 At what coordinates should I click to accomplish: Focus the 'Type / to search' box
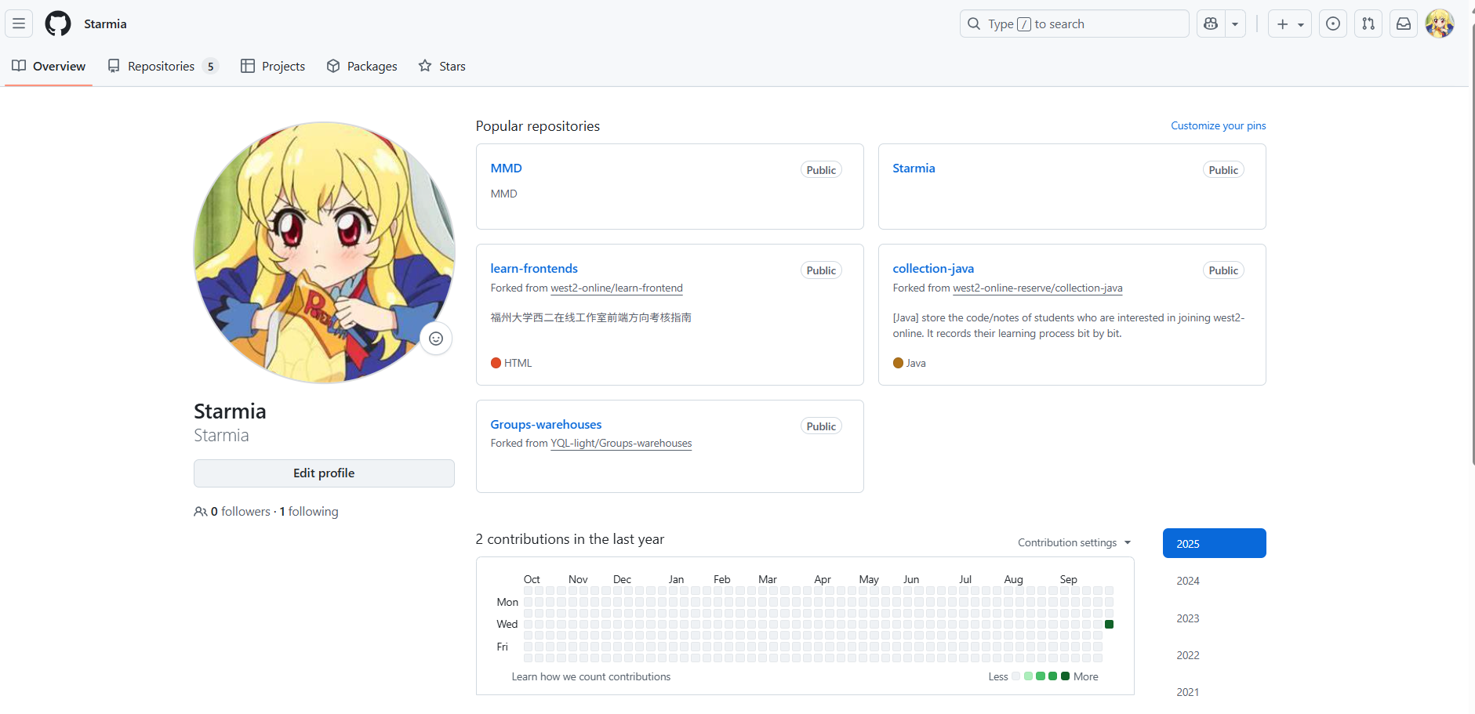(x=1074, y=24)
